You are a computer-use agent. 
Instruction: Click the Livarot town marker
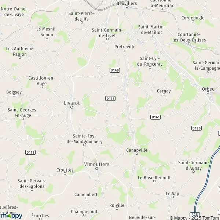(72, 107)
